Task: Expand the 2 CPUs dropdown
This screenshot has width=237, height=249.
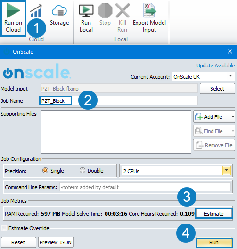Action: coord(226,171)
